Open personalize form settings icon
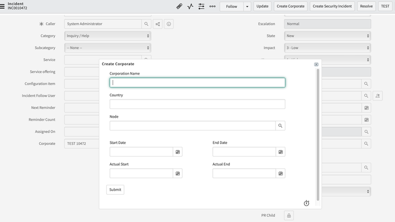Image resolution: width=395 pixels, height=222 pixels. point(201,6)
